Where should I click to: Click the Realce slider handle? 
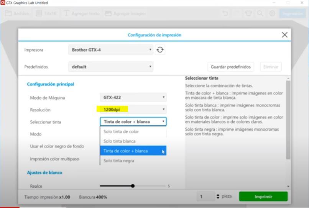(x=133, y=186)
